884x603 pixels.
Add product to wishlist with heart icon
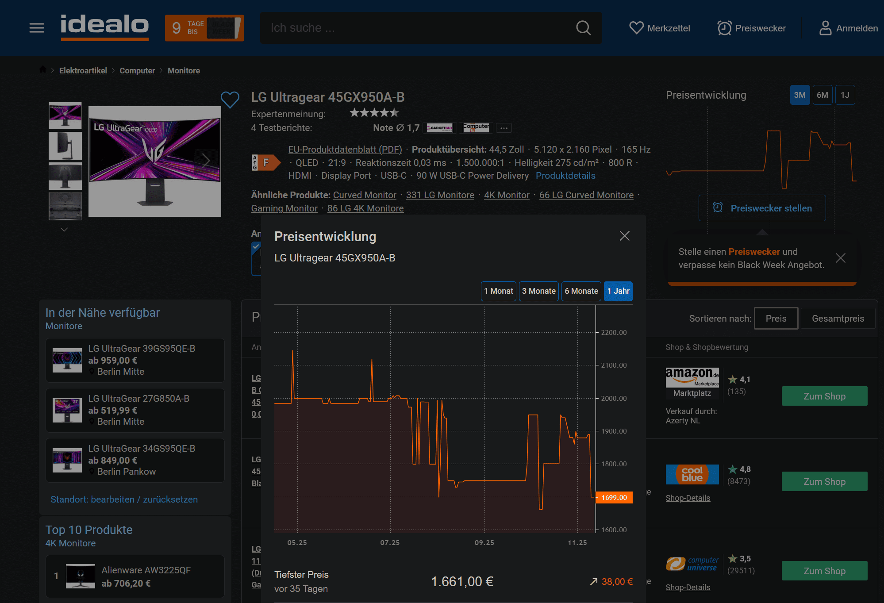click(230, 100)
